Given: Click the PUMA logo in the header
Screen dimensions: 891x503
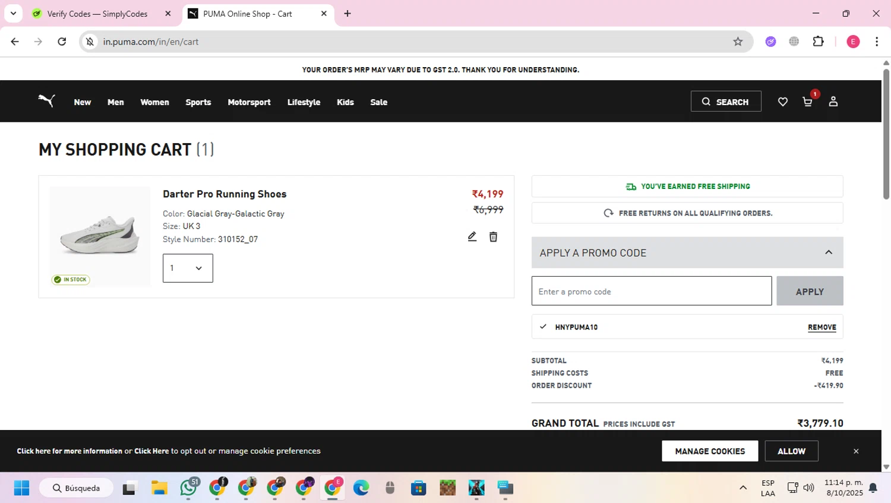Looking at the screenshot, I should coord(46,101).
